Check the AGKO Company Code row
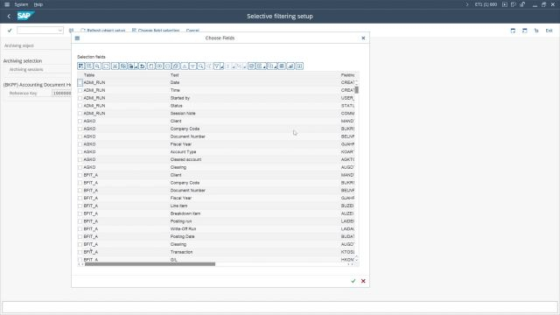Viewport: 560px width, 315px height. [80, 129]
